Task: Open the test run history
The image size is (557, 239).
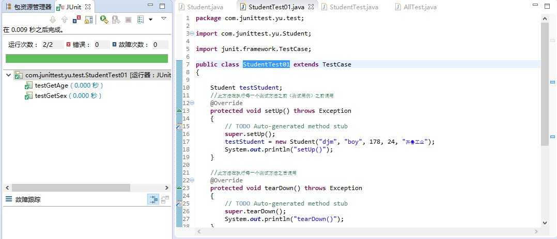Action: [x=141, y=20]
